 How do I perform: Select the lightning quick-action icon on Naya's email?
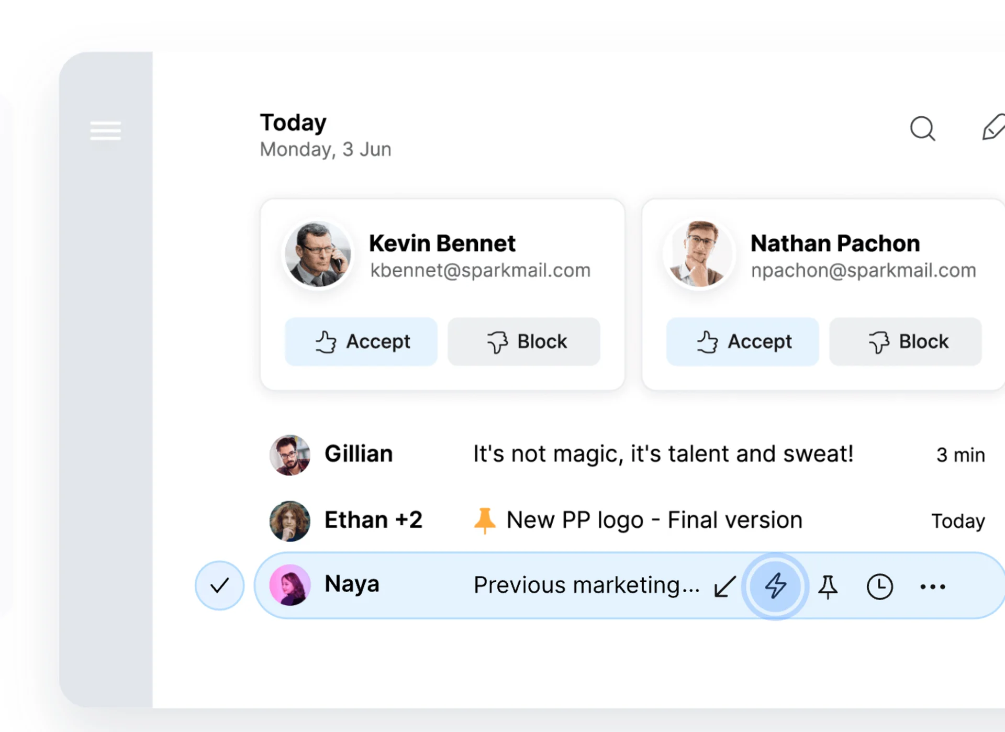(x=775, y=586)
